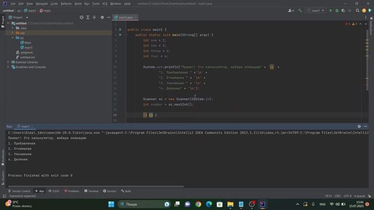Toggle the Project side tool button
374x210 pixels.
pyautogui.click(x=3, y=22)
